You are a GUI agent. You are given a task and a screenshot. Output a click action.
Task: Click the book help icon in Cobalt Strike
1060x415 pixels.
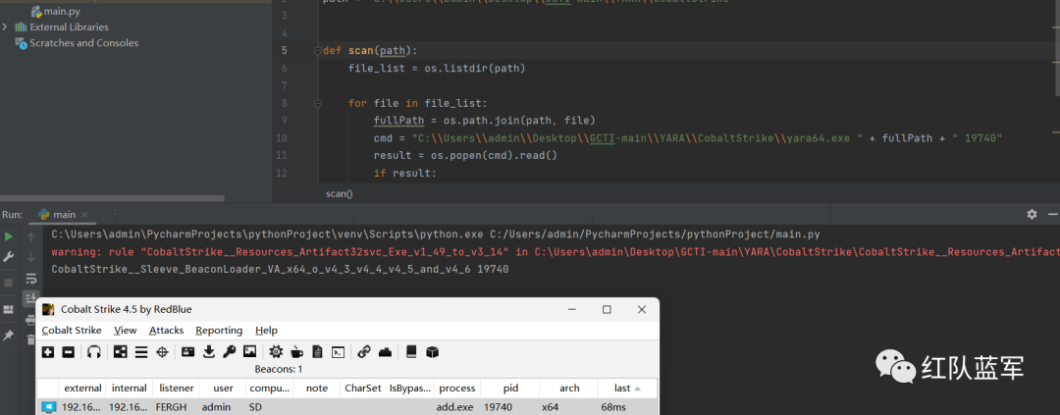click(x=411, y=351)
